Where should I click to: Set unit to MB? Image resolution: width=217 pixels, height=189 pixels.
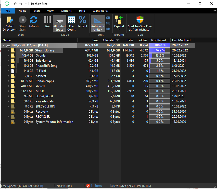coord(108,23)
